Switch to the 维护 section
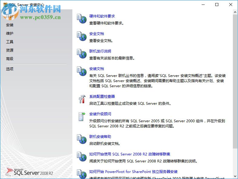 pos(10,33)
